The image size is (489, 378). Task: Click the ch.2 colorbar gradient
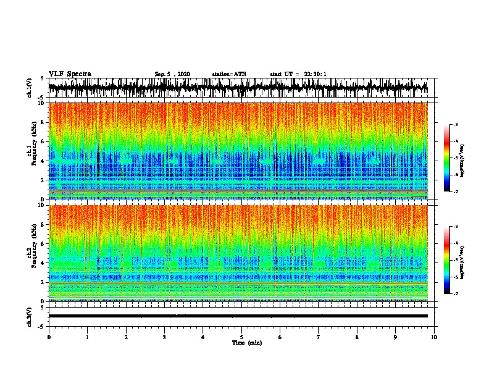[x=446, y=260]
